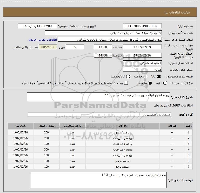
Task: Click the شماره نیاز field 1102005649000014
Action: click(x=142, y=26)
